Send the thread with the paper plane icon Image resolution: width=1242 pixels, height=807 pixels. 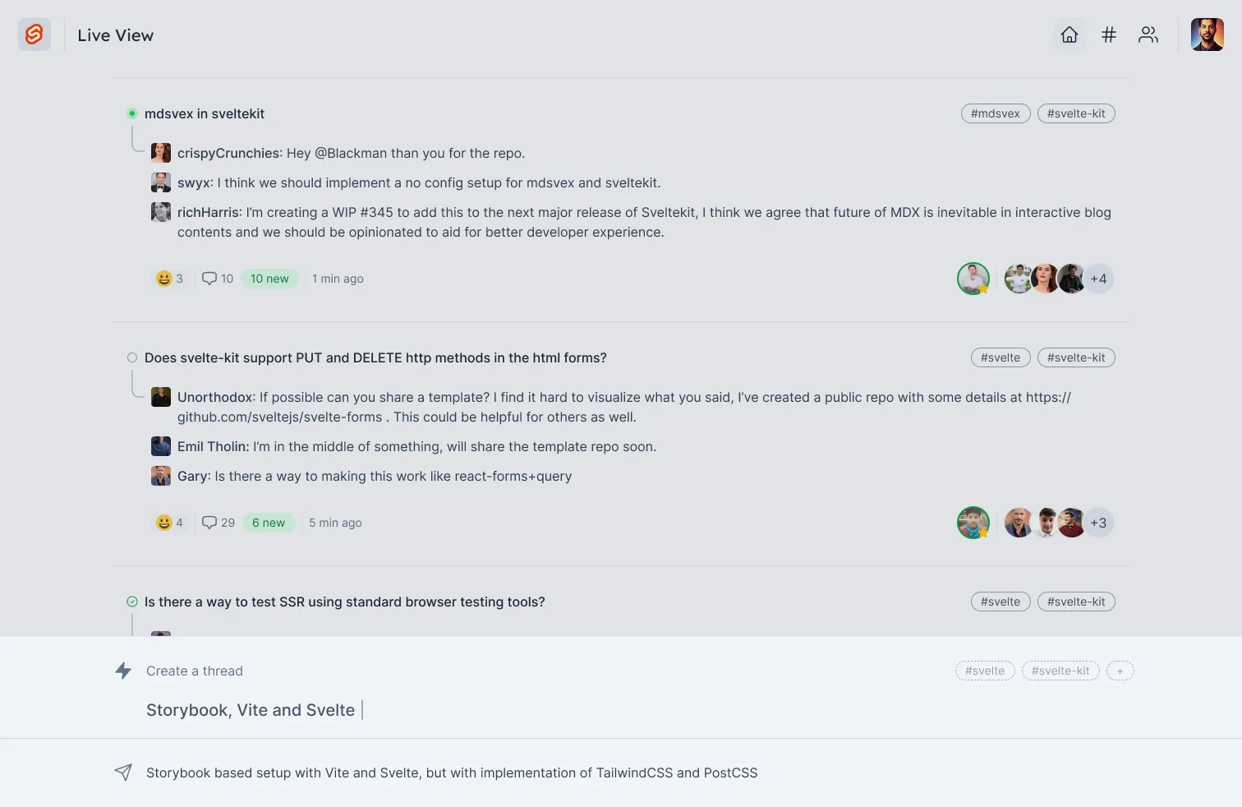click(x=123, y=772)
